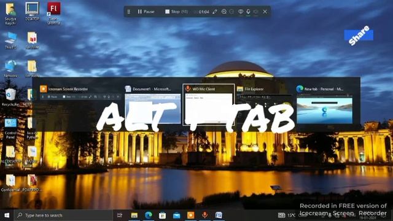The image size is (393, 221).
Task: Stop the screen recording
Action: pos(176,12)
